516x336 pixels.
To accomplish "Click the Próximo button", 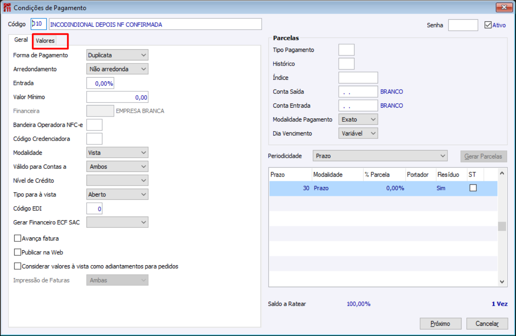I will tap(441, 324).
